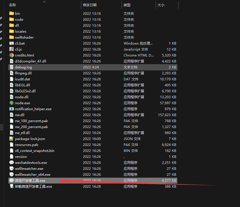Viewport: 240px width, 207px height.
Task: Click the 微信开发者工具.exe application icon
Action: click(x=12, y=180)
